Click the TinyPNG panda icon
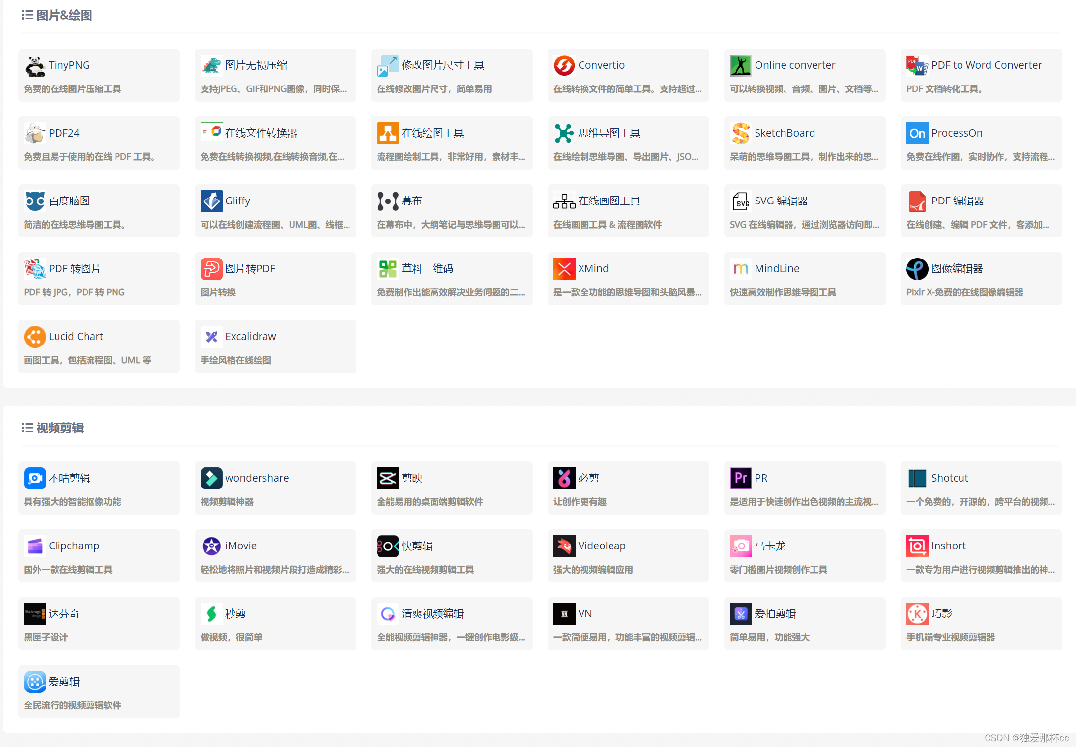Viewport: 1076px width, 747px height. (35, 65)
